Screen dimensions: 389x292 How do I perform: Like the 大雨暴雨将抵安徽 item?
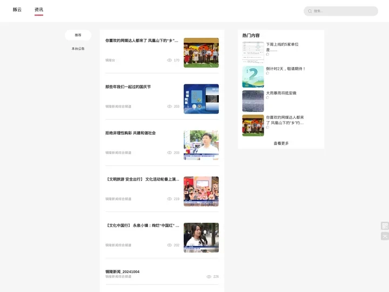point(267,97)
